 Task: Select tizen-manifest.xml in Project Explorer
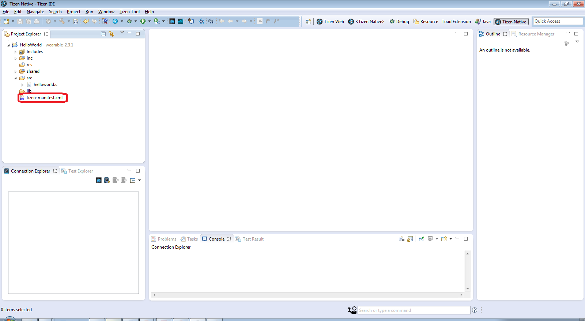44,98
